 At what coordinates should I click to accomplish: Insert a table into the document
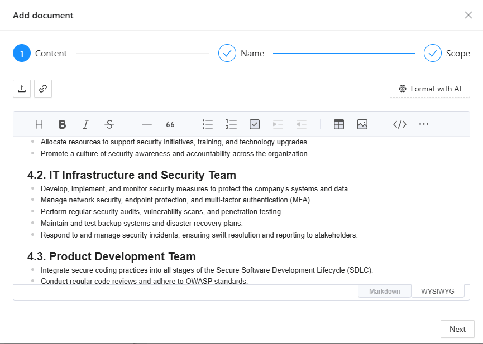pyautogui.click(x=339, y=124)
